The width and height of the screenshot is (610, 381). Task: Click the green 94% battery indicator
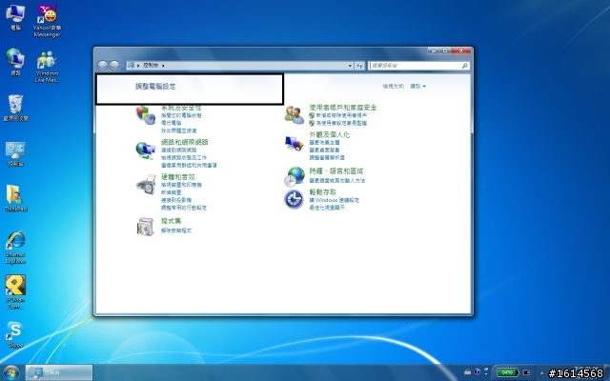[x=507, y=372]
